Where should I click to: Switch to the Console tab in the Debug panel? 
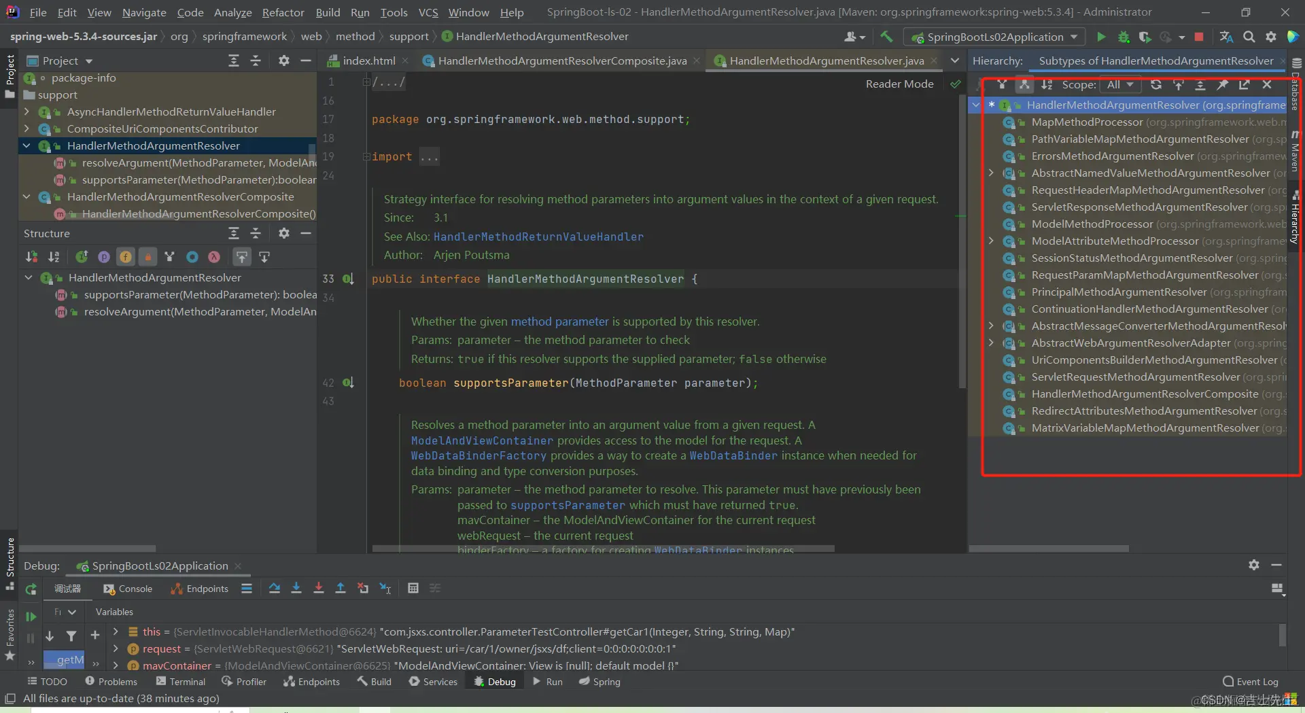click(128, 589)
